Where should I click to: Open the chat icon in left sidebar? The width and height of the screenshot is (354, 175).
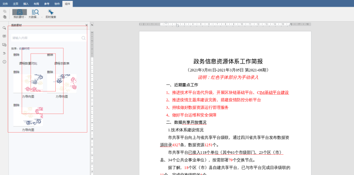(4, 45)
